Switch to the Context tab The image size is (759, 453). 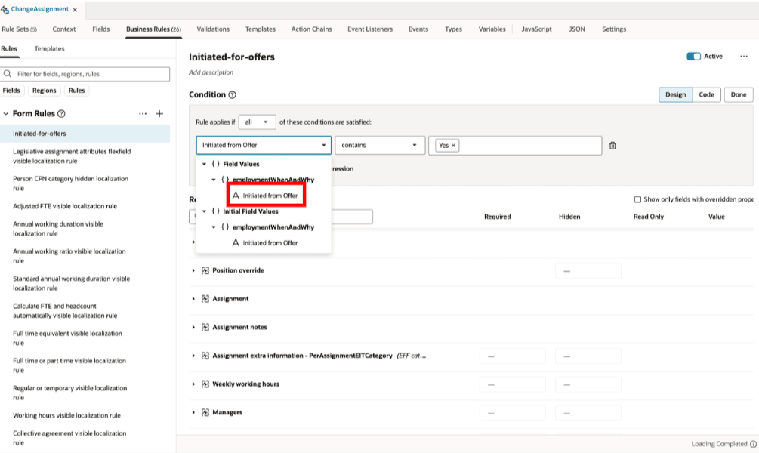coord(64,29)
